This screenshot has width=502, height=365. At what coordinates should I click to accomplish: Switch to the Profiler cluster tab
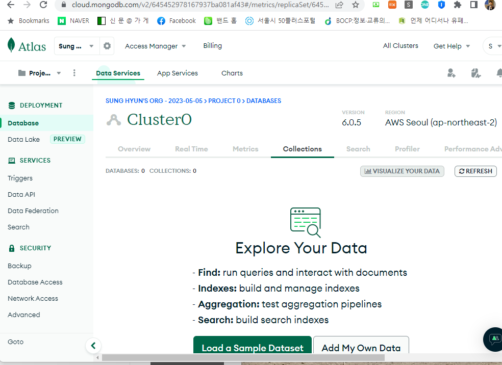coord(407,149)
